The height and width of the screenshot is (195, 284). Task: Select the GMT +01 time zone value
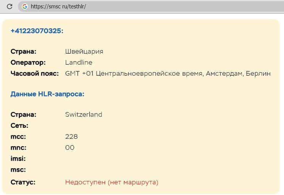(x=168, y=74)
